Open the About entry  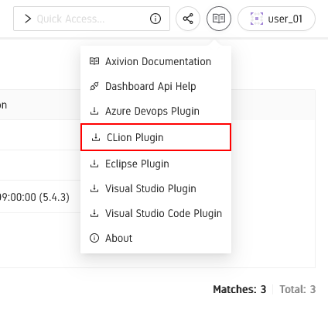(x=155, y=238)
